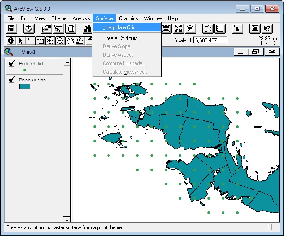Click the toolbar icon left of Help
The image size is (284, 236).
(255, 28)
